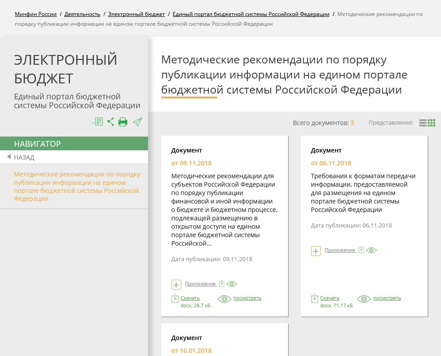Viewport: 441px width, 356px height.
Task: Go to Минфин России breadcrumb
Action: pyautogui.click(x=36, y=14)
